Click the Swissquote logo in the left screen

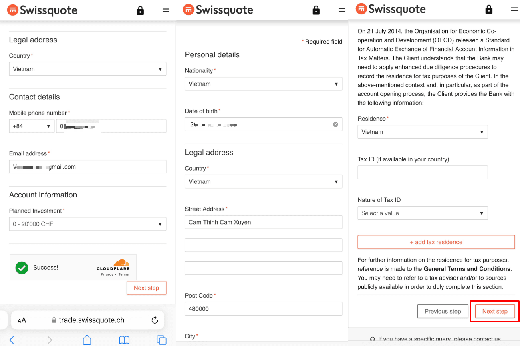pos(42,10)
